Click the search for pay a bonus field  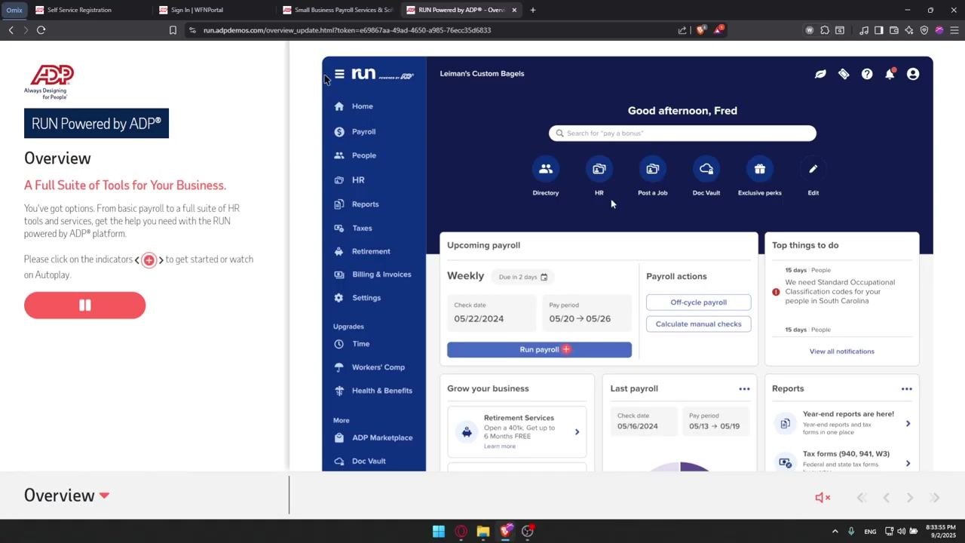tap(682, 133)
